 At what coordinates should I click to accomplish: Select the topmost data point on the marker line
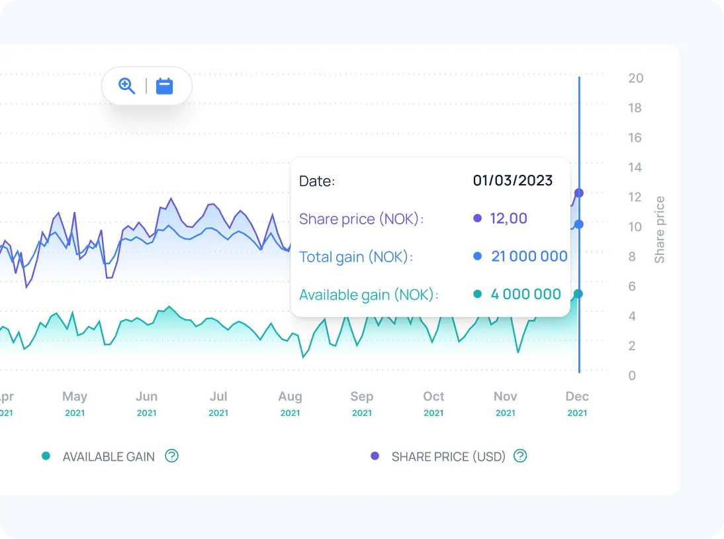(x=579, y=193)
